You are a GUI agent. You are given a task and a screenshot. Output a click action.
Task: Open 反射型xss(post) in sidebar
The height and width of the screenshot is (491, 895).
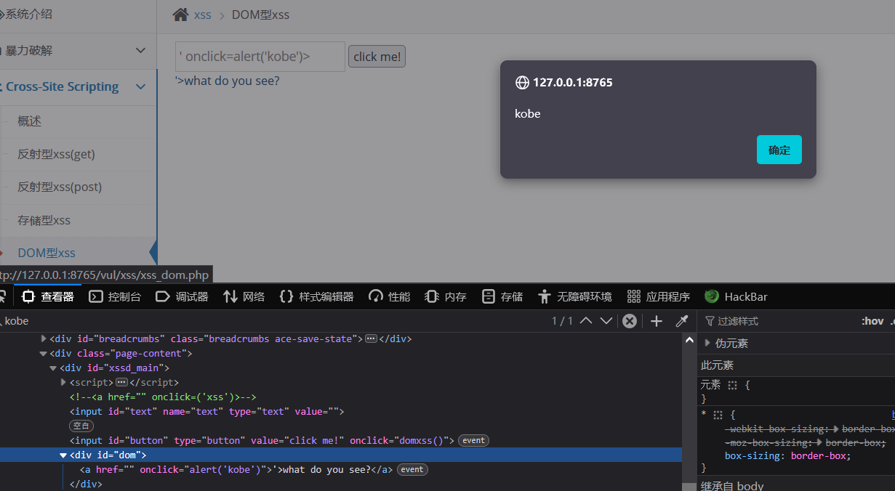(60, 187)
